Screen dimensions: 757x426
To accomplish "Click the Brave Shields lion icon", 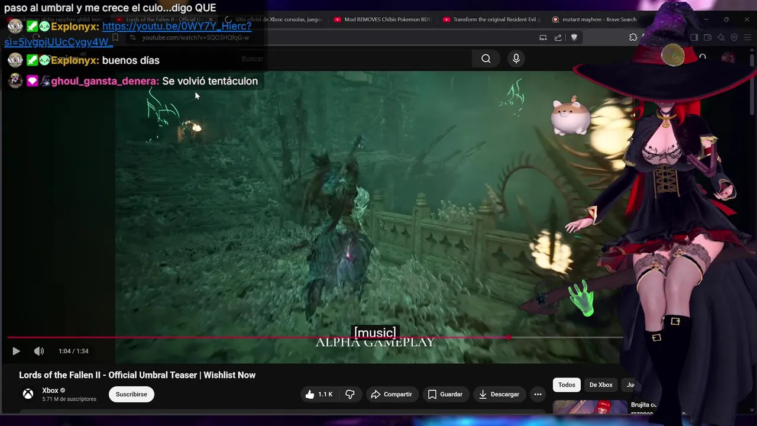I will [574, 37].
